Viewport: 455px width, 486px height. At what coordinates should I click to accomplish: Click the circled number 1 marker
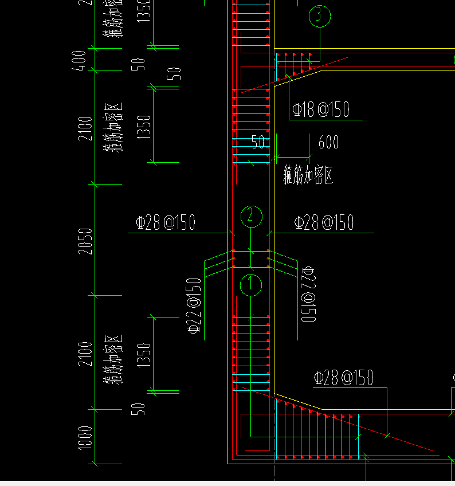pyautogui.click(x=251, y=285)
